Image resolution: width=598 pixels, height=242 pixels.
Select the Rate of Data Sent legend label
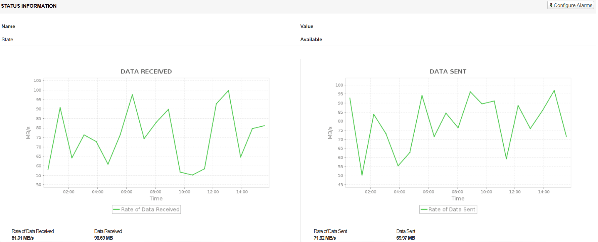452,209
